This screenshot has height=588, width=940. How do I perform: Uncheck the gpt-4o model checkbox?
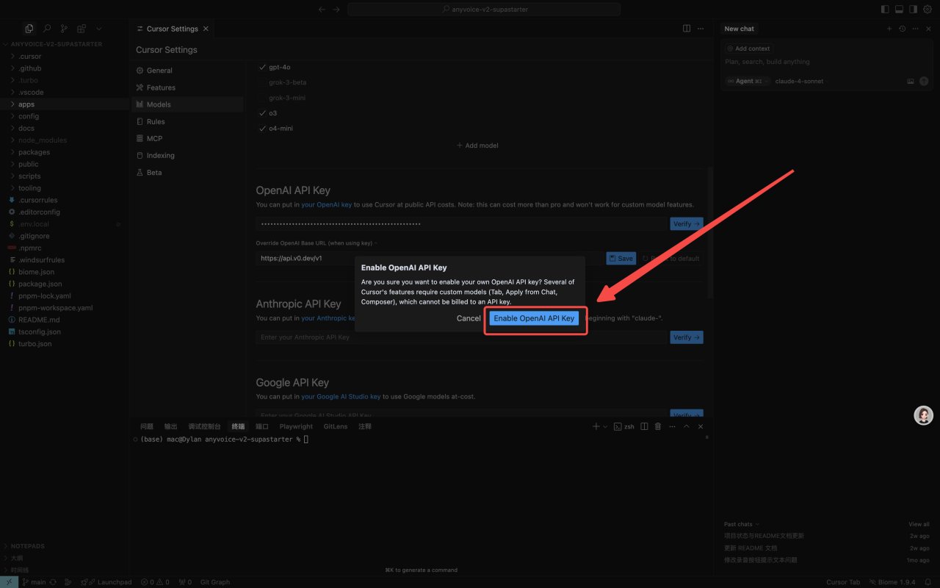pos(263,67)
